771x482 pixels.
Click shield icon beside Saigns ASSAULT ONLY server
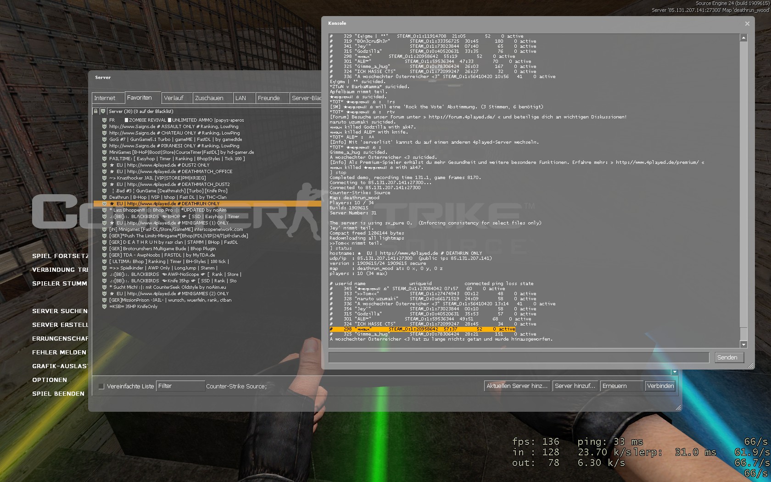click(x=104, y=126)
